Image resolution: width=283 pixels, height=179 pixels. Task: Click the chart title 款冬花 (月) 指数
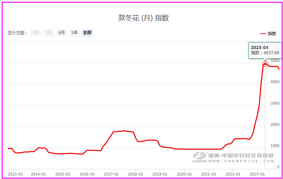[144, 18]
